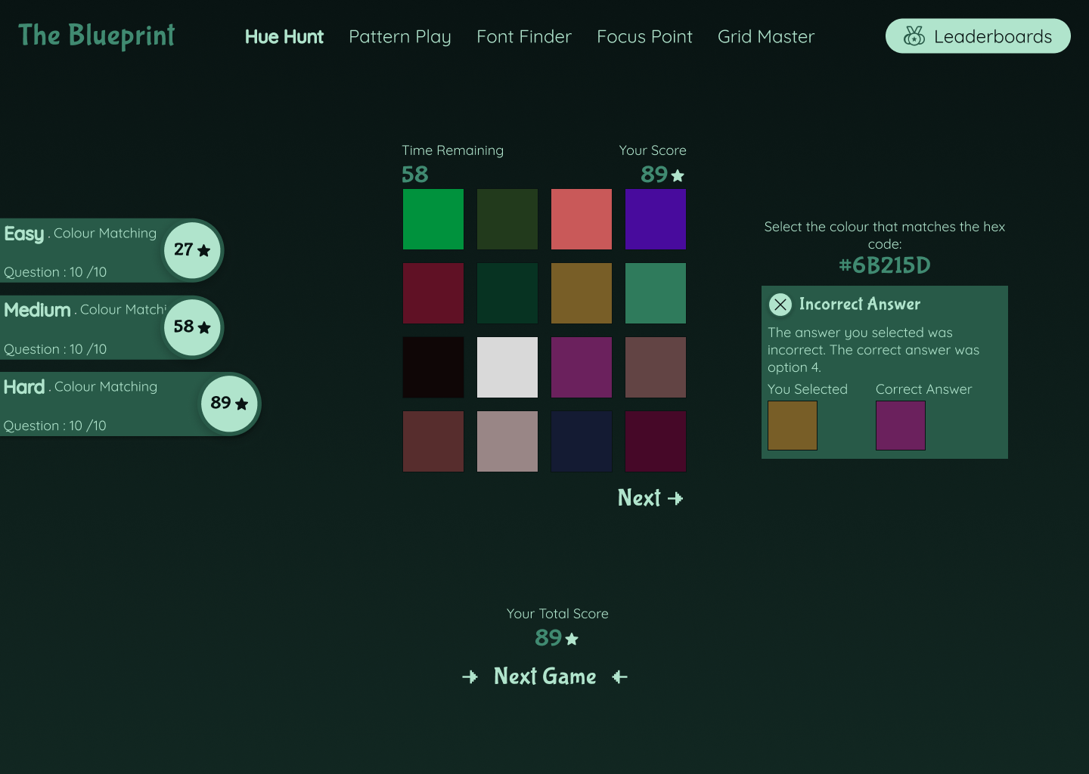This screenshot has height=774, width=1089.
Task: Open the Grid Master game
Action: [x=765, y=36]
